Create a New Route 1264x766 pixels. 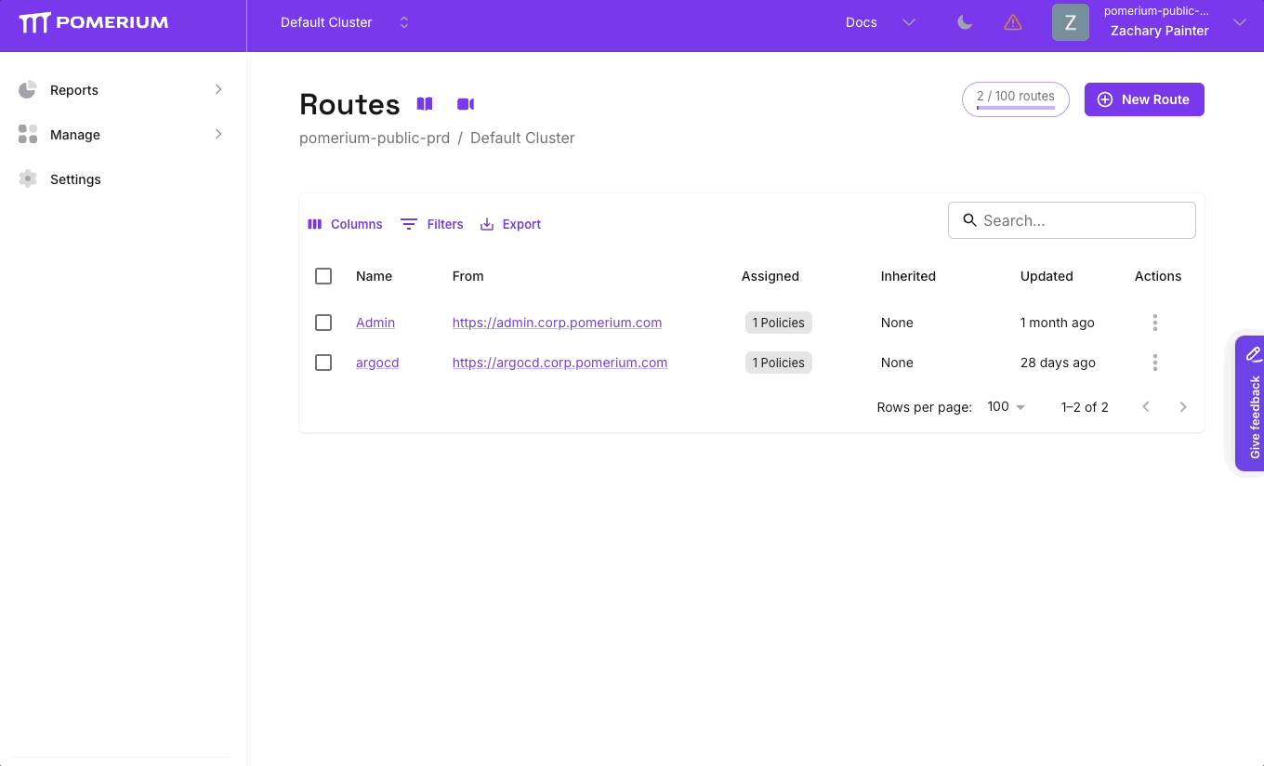pos(1144,99)
